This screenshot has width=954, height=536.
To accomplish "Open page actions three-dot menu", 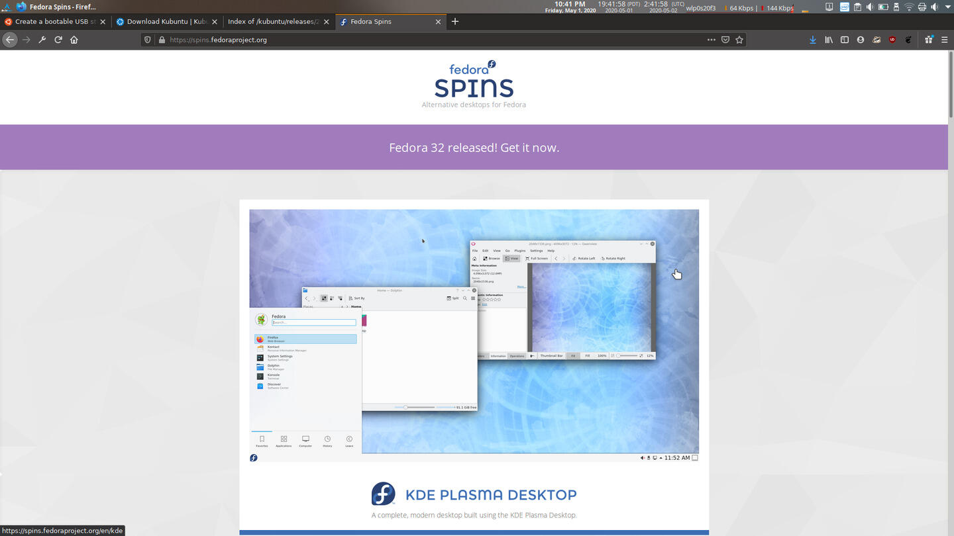I will [x=712, y=40].
